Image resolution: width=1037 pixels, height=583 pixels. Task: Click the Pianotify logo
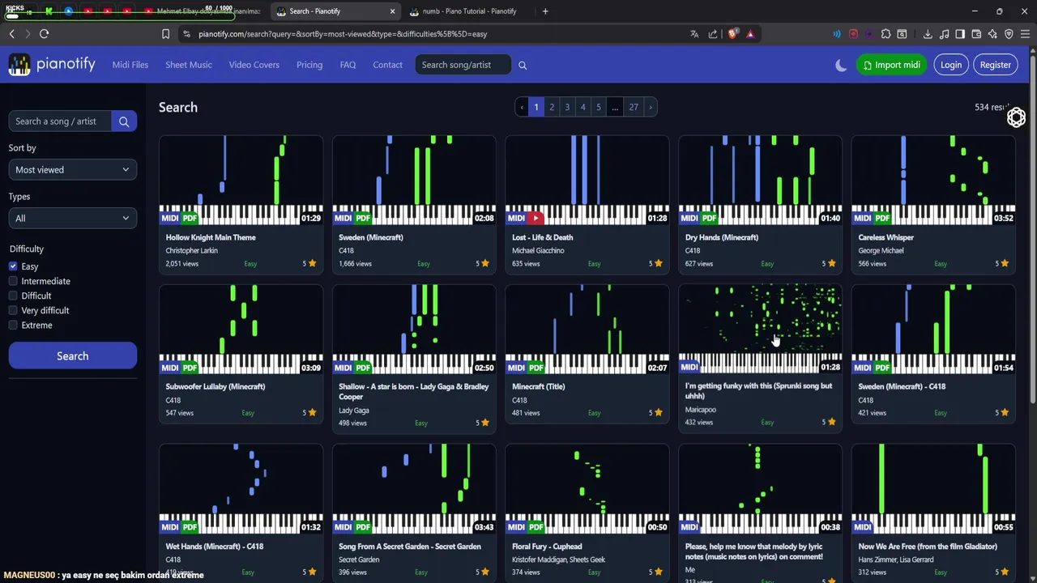[52, 65]
